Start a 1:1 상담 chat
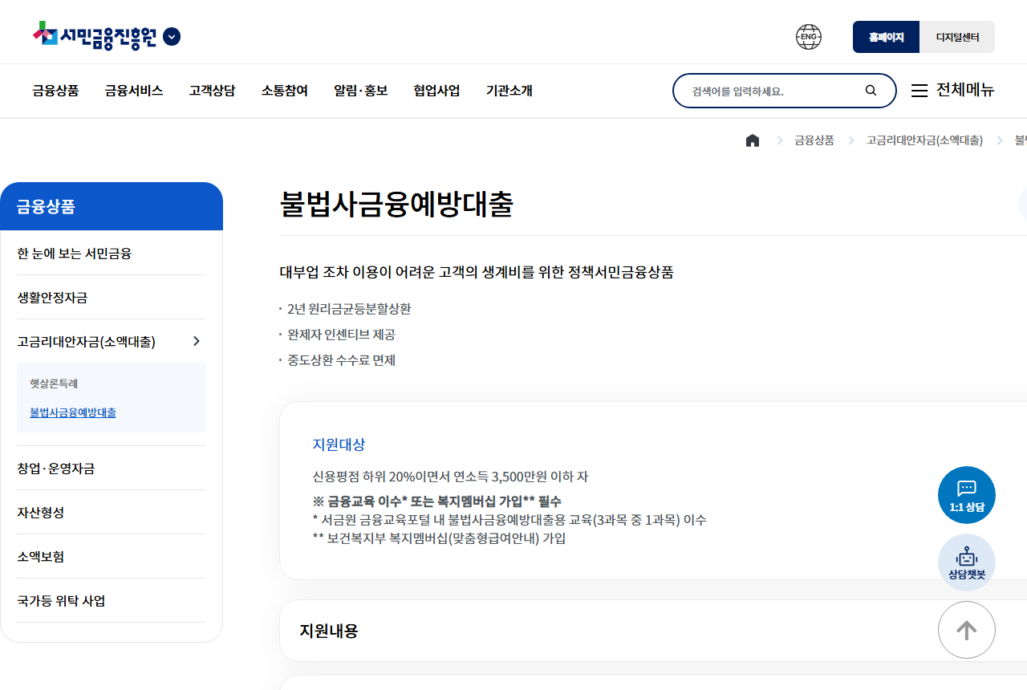This screenshot has width=1027, height=690. 967,495
